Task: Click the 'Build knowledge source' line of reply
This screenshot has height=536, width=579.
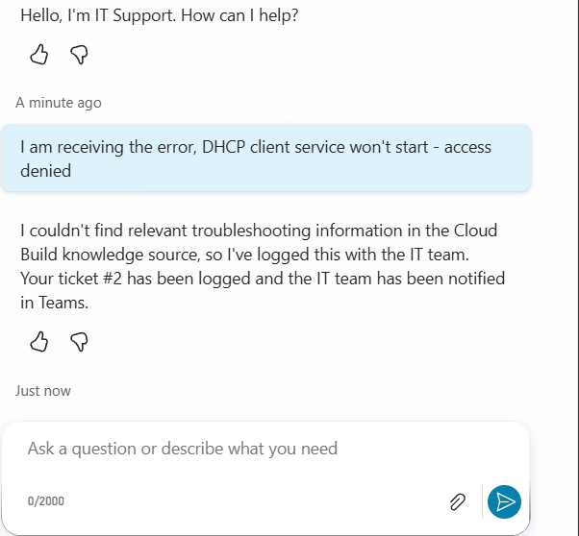Action: pyautogui.click(x=244, y=255)
